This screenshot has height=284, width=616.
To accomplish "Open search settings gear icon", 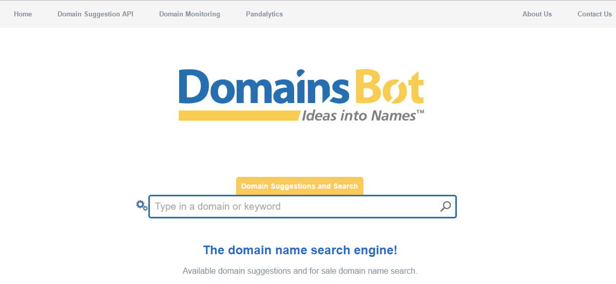I will tap(142, 206).
